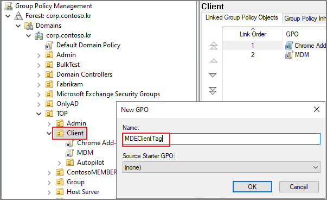327x200 pixels.
Task: Move link to bottom with double down arrow
Action: [213, 91]
